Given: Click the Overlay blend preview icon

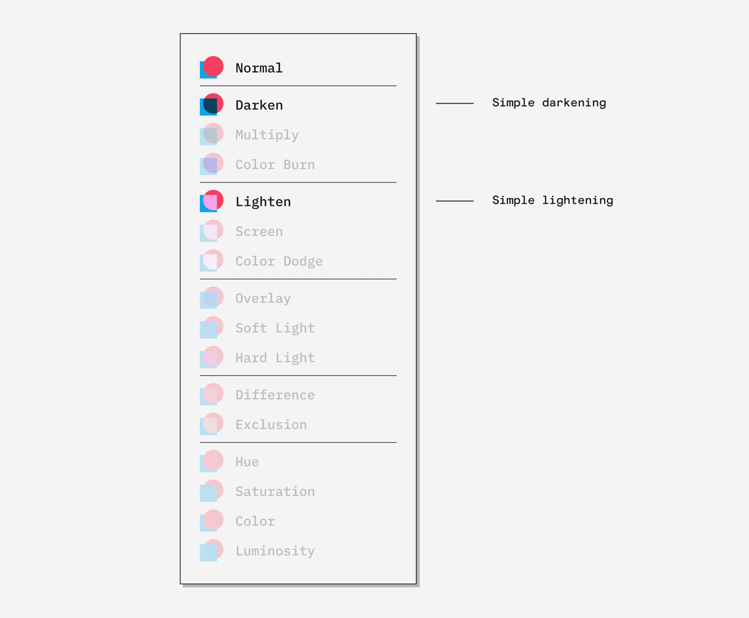Looking at the screenshot, I should click(211, 298).
